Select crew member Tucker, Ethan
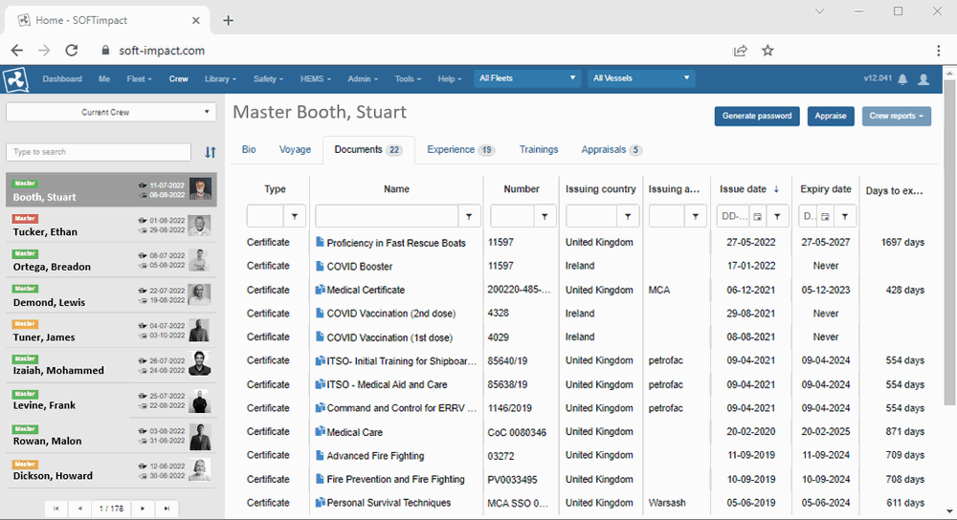 (111, 226)
